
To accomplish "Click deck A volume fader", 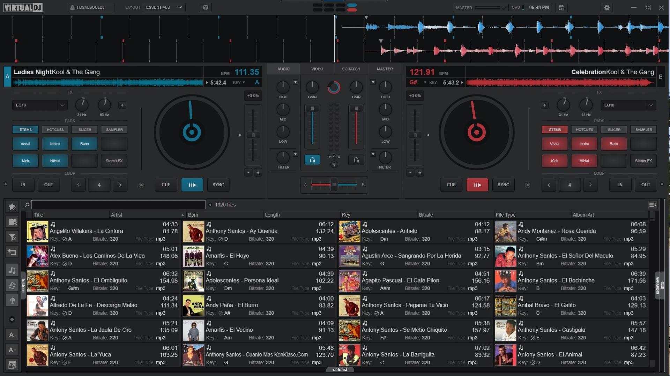I will pos(312,126).
